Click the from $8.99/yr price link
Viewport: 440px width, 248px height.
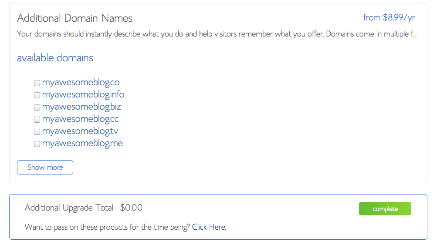pyautogui.click(x=389, y=18)
